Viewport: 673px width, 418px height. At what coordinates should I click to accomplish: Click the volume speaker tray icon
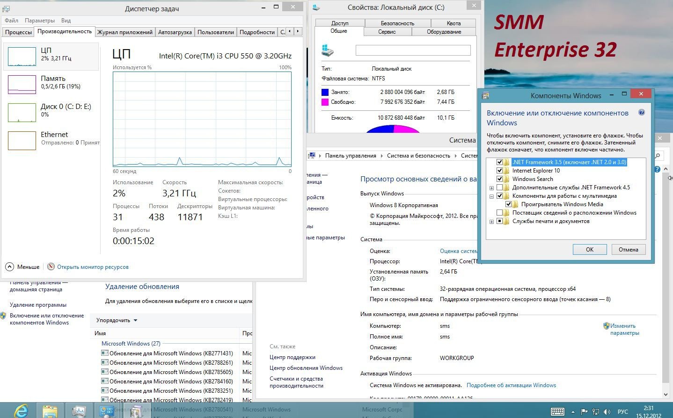click(607, 412)
